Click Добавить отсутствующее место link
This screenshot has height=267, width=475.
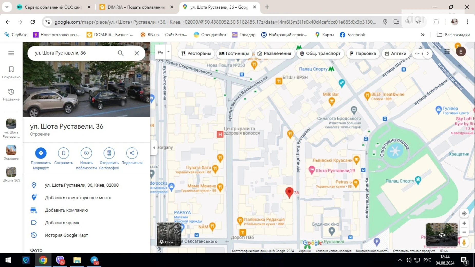(x=78, y=197)
